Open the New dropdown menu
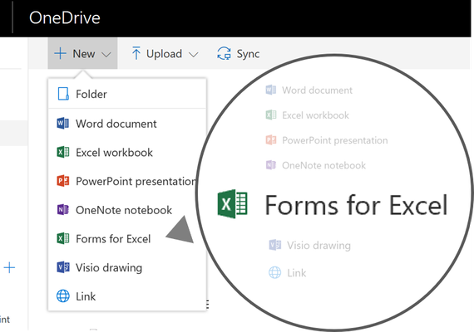The width and height of the screenshot is (474, 332). [x=82, y=54]
